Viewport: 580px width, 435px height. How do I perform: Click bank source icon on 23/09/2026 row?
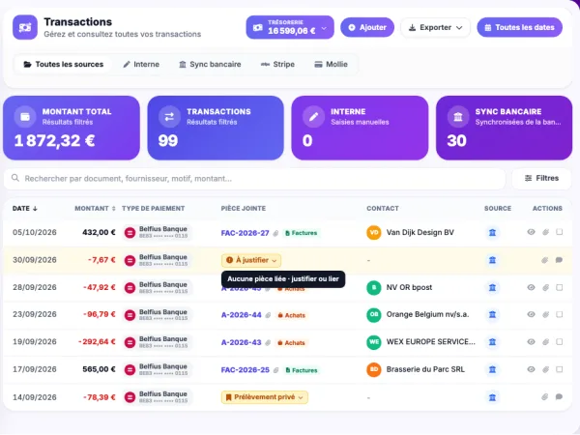(x=492, y=315)
